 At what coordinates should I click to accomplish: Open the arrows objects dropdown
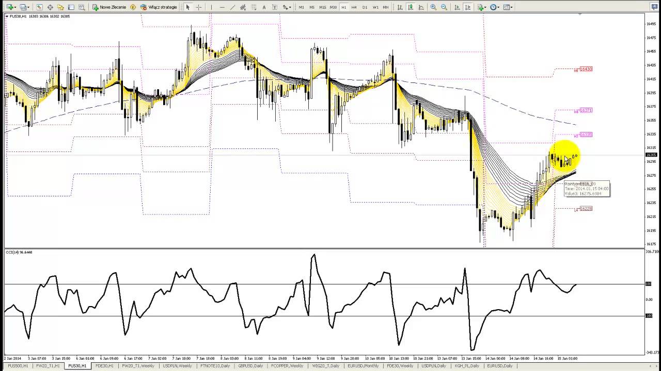(287, 7)
